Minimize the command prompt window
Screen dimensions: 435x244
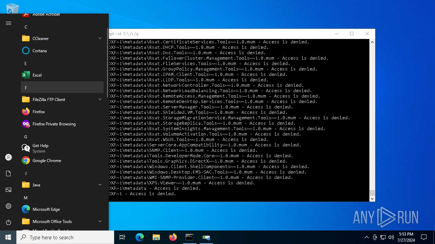[336, 34]
